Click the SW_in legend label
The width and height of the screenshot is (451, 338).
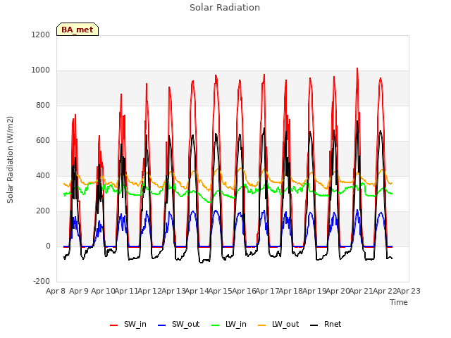[135, 324]
